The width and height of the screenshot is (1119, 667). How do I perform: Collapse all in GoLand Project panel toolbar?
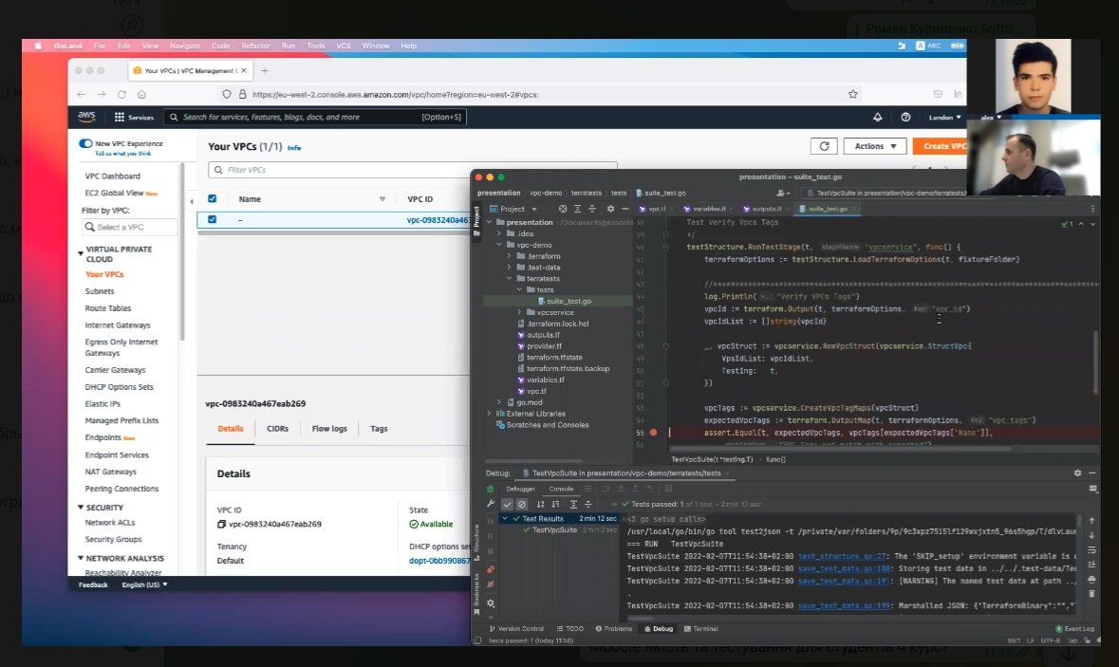tap(591, 209)
